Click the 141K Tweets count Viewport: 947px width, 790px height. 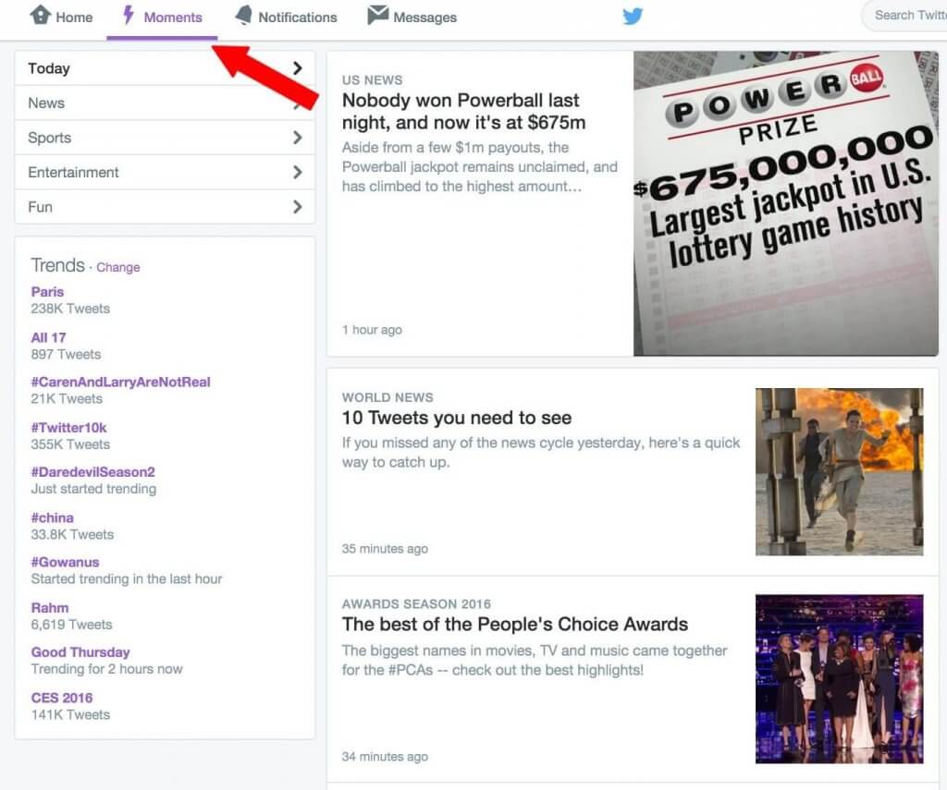coord(70,715)
